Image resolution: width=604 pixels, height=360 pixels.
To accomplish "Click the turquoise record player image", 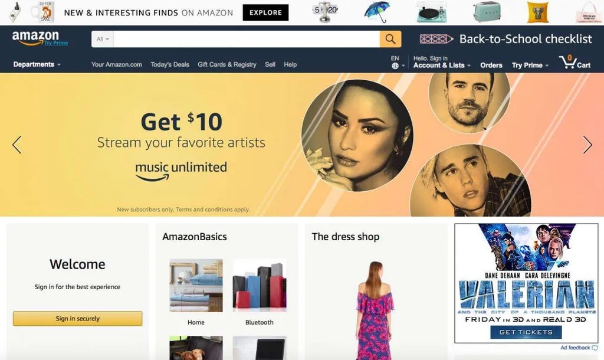I will click(431, 12).
